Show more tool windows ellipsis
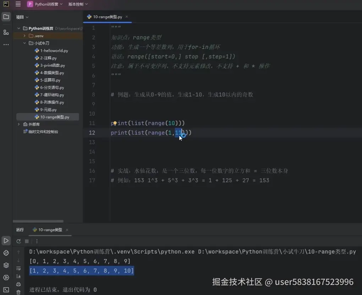362x295 pixels. coord(6,44)
